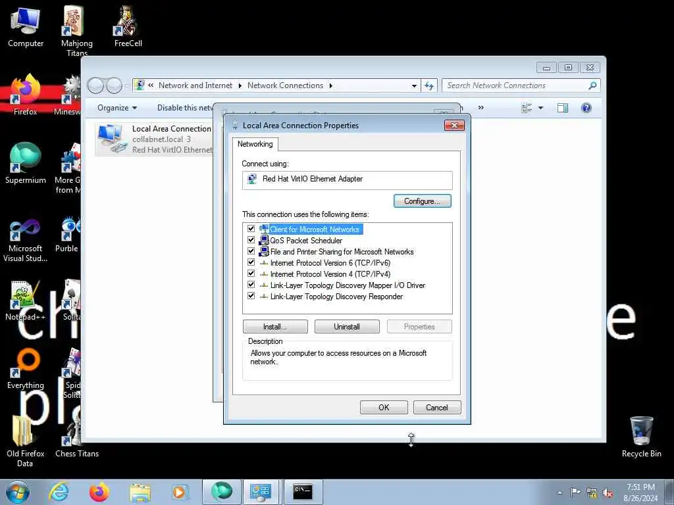Image resolution: width=674 pixels, height=505 pixels.
Task: Open help in Network Connections window
Action: (x=586, y=108)
